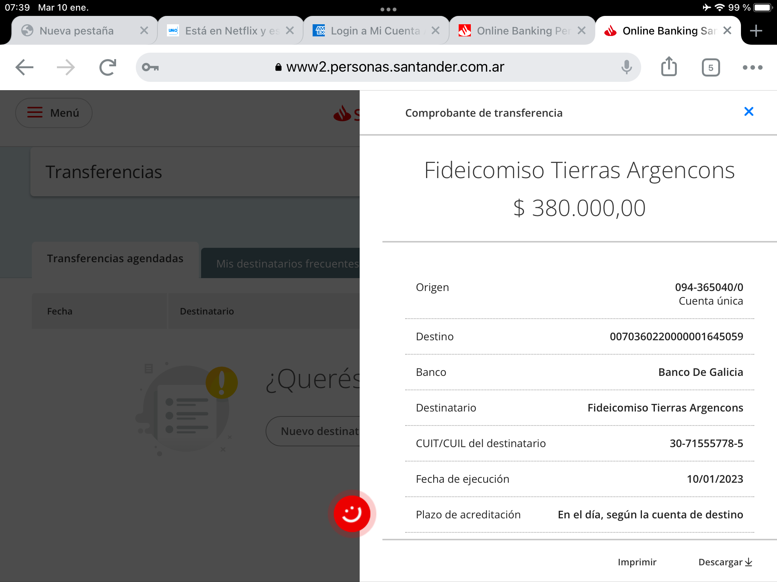Close the Comprobante de transferencia panel
This screenshot has width=777, height=582.
pos(749,111)
